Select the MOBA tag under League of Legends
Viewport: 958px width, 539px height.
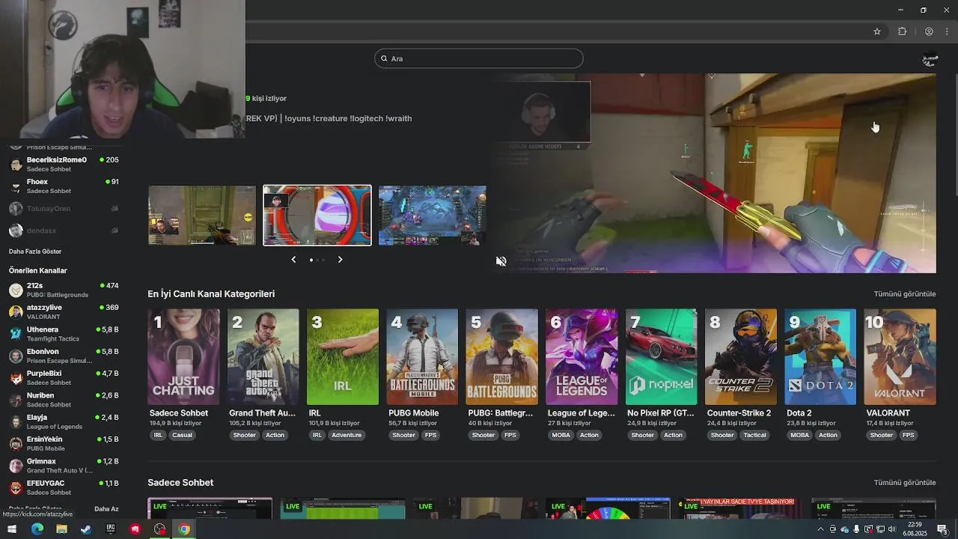(561, 435)
